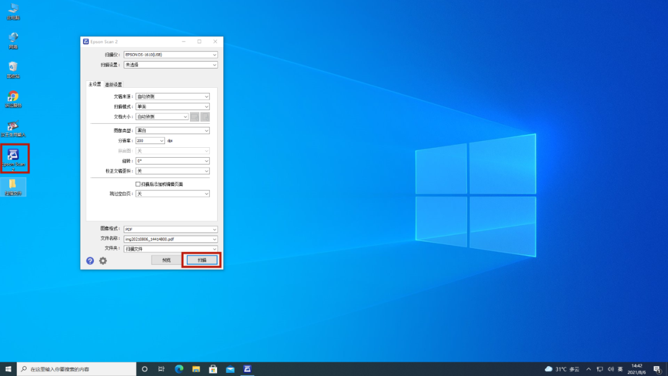Open Microsoft Store from the taskbar

point(213,369)
